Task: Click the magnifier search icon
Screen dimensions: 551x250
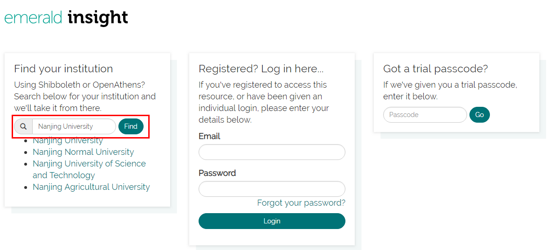Action: click(x=23, y=126)
